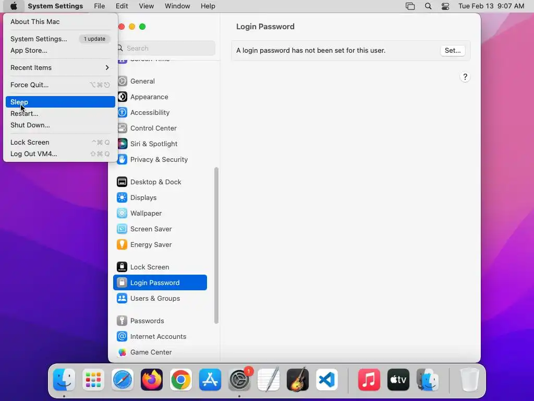Click the Set... password button
Screen dimensions: 534x401
[x=453, y=51]
